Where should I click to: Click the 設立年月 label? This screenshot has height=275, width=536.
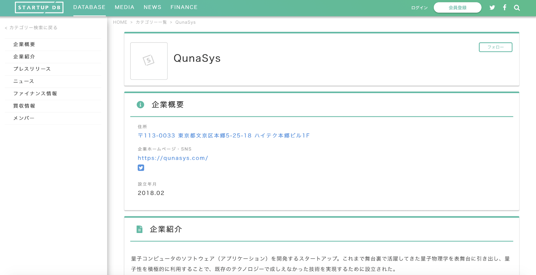pyautogui.click(x=147, y=184)
